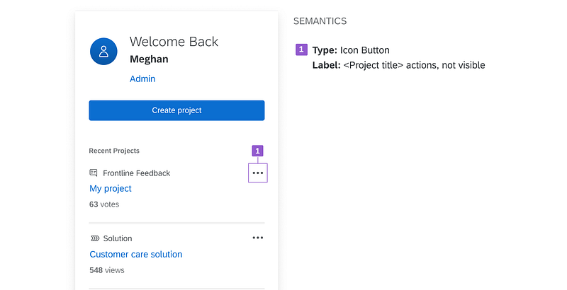Click the Recent Projects section label
This screenshot has height=290, width=567.
click(x=114, y=151)
